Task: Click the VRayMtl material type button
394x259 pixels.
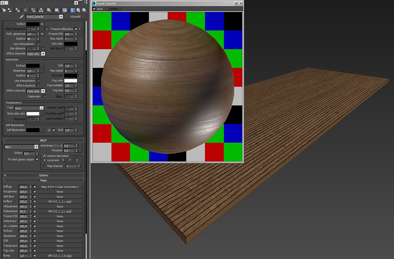Action: tap(76, 17)
